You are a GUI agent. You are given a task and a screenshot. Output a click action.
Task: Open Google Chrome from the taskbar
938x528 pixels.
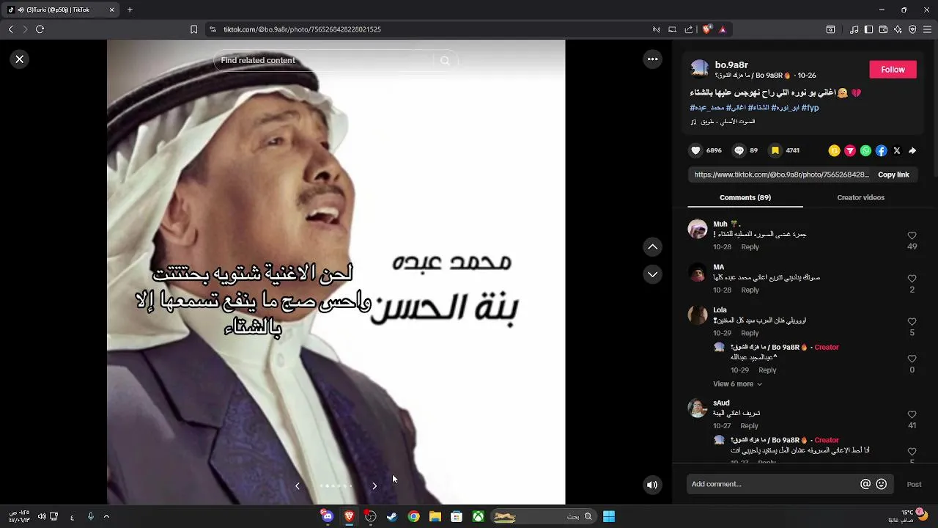point(414,516)
